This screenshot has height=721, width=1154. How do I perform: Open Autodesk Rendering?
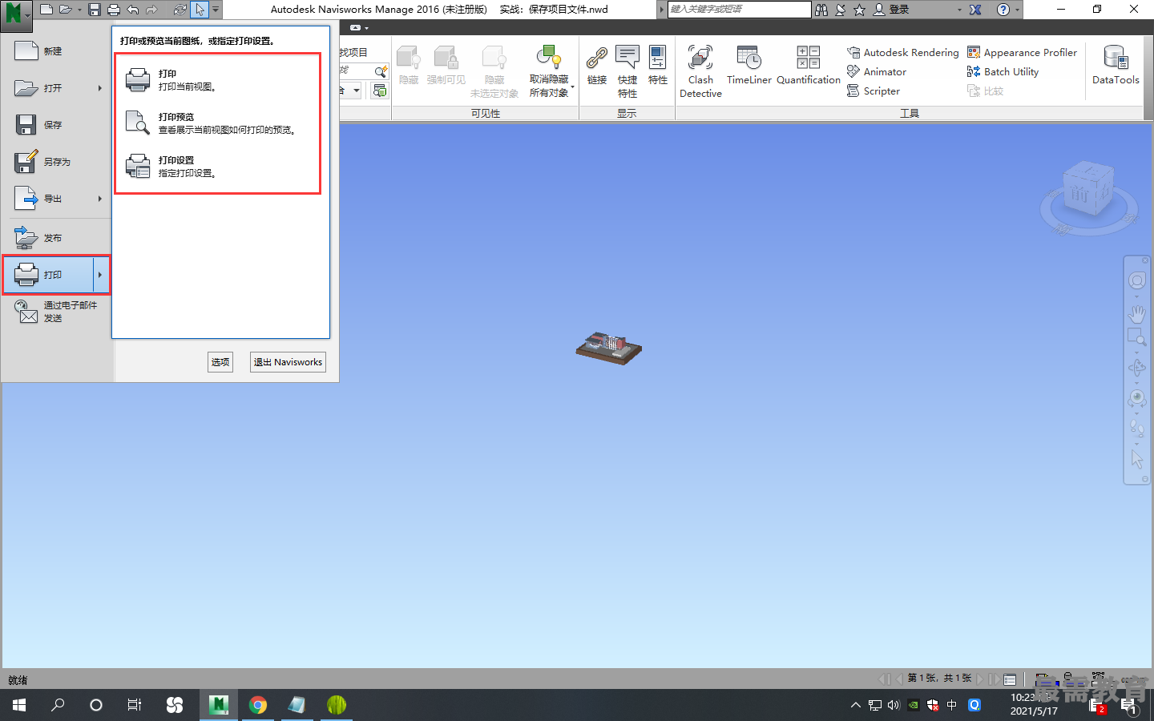click(x=903, y=52)
